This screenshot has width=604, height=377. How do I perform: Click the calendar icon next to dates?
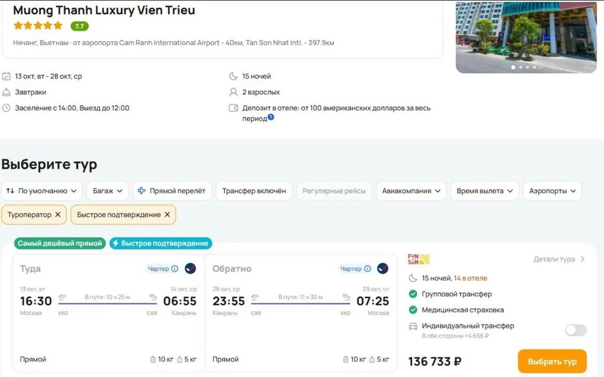(6, 76)
